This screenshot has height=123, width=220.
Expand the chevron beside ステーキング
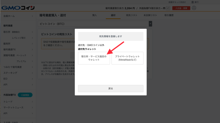[32, 73]
